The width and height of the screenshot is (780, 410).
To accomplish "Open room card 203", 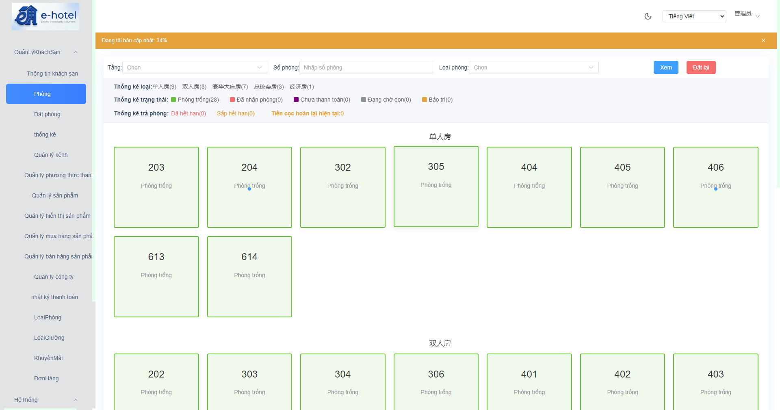I will tap(156, 187).
